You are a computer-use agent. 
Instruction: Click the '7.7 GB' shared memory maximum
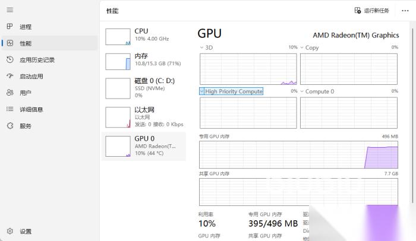click(x=391, y=174)
